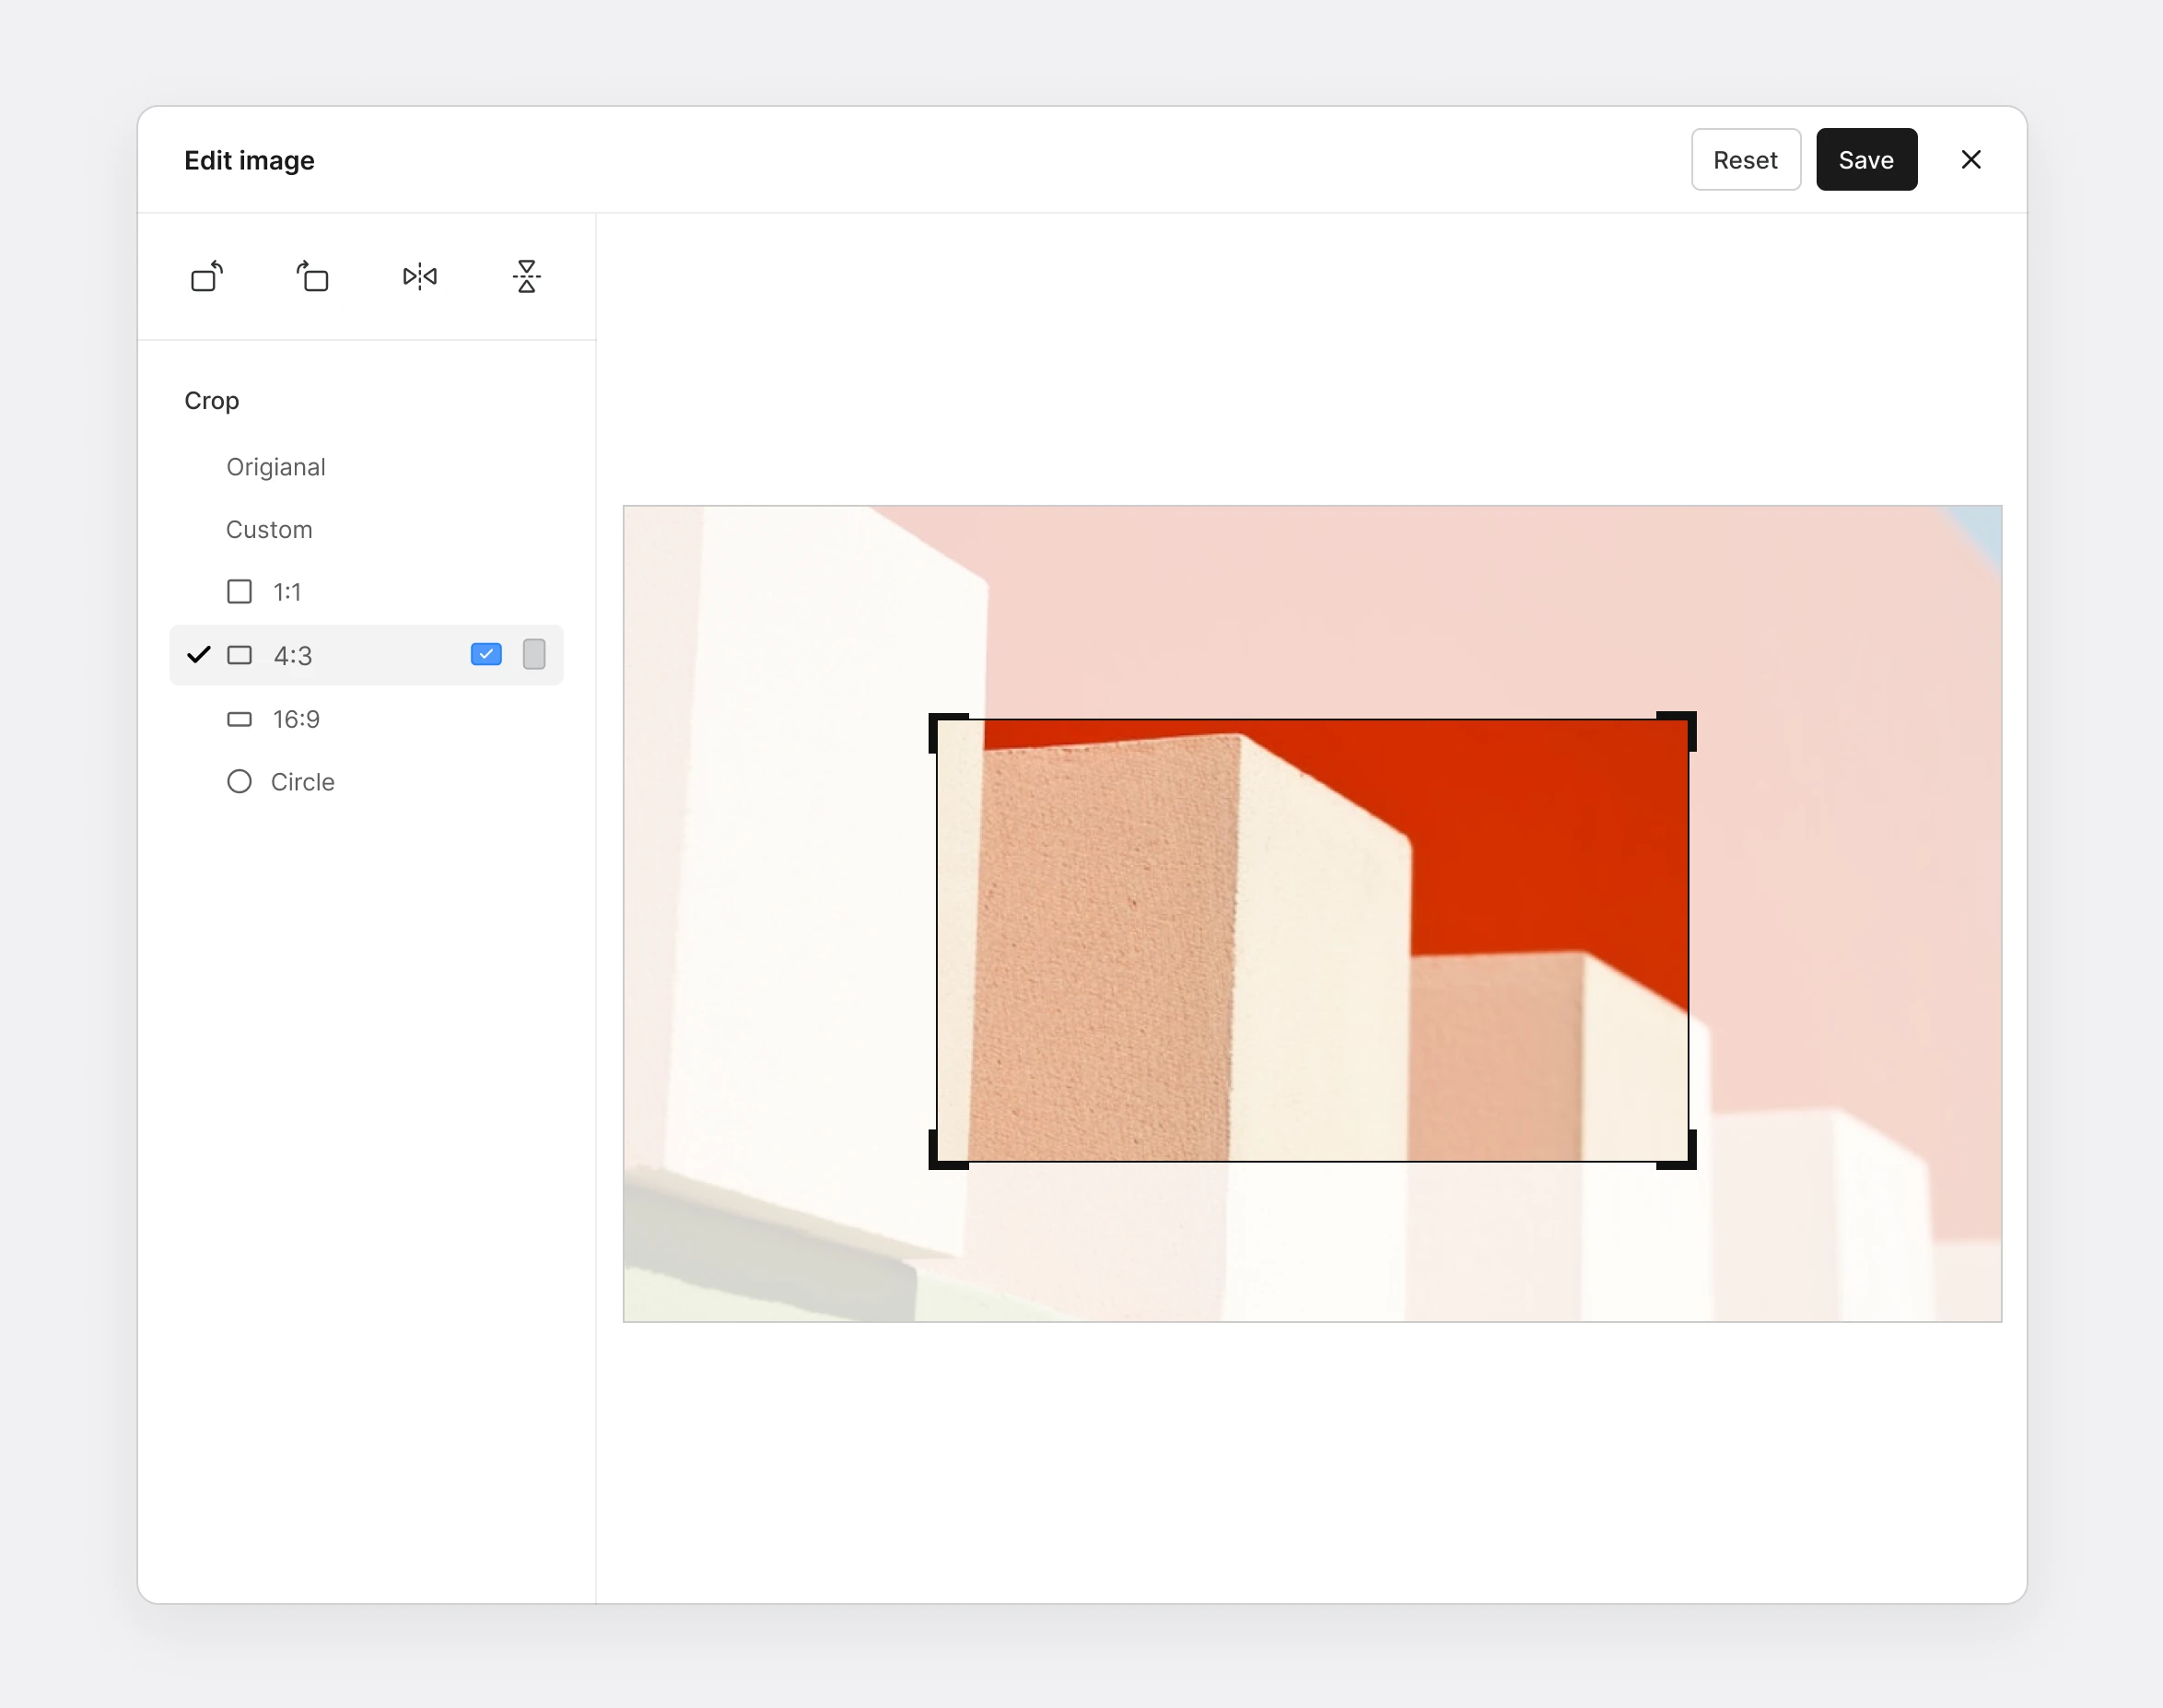
Task: Switch 4:3 to landscape orientation
Action: [486, 654]
